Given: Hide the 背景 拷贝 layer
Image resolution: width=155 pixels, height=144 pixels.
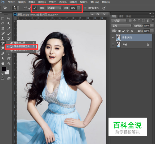Looking at the screenshot, I should pos(113,37).
